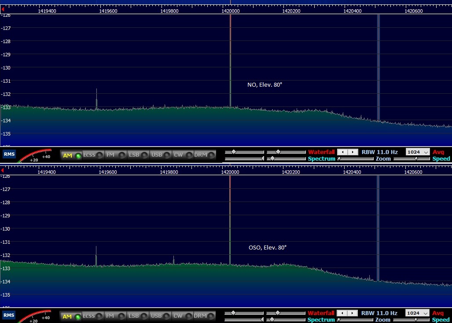Click the S-meter gauge in the lower OSO panel
This screenshot has width=452, height=323.
[35, 317]
